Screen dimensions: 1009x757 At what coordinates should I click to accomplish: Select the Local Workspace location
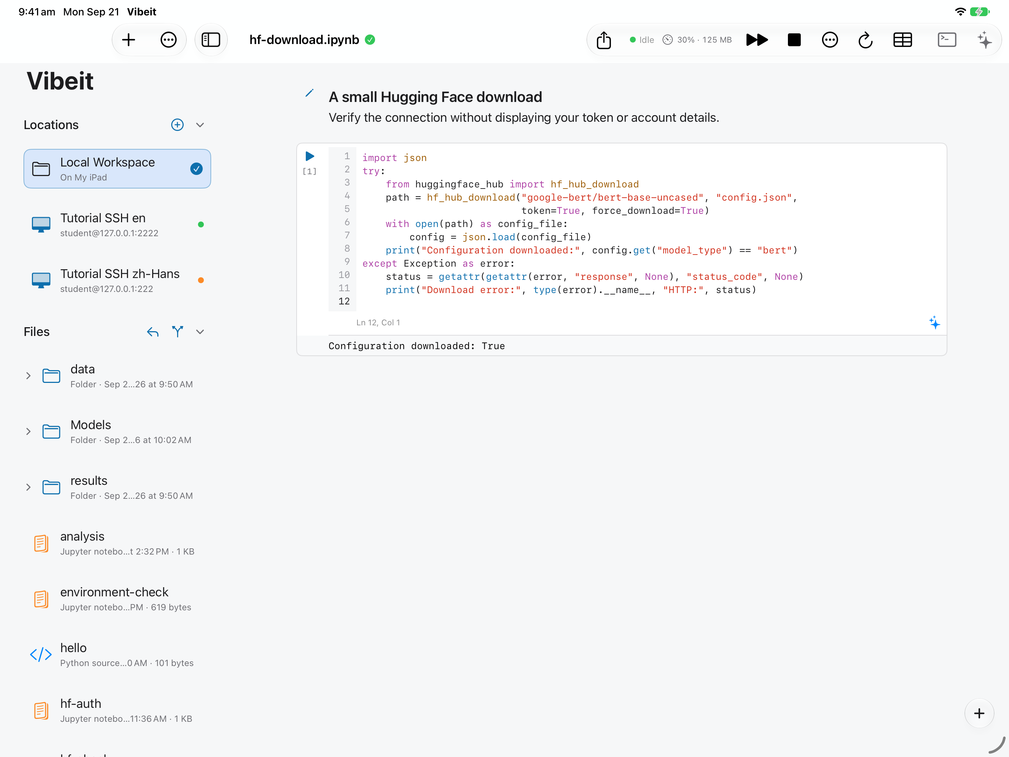coord(117,168)
